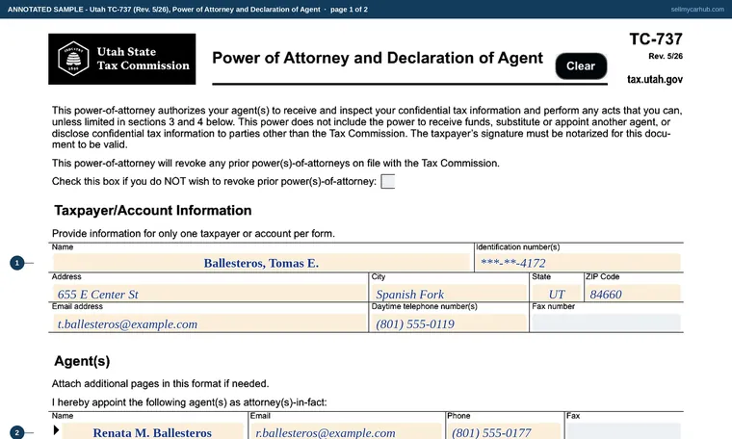
Task: Check the do NOT revoke prior powers box
Action: click(387, 181)
